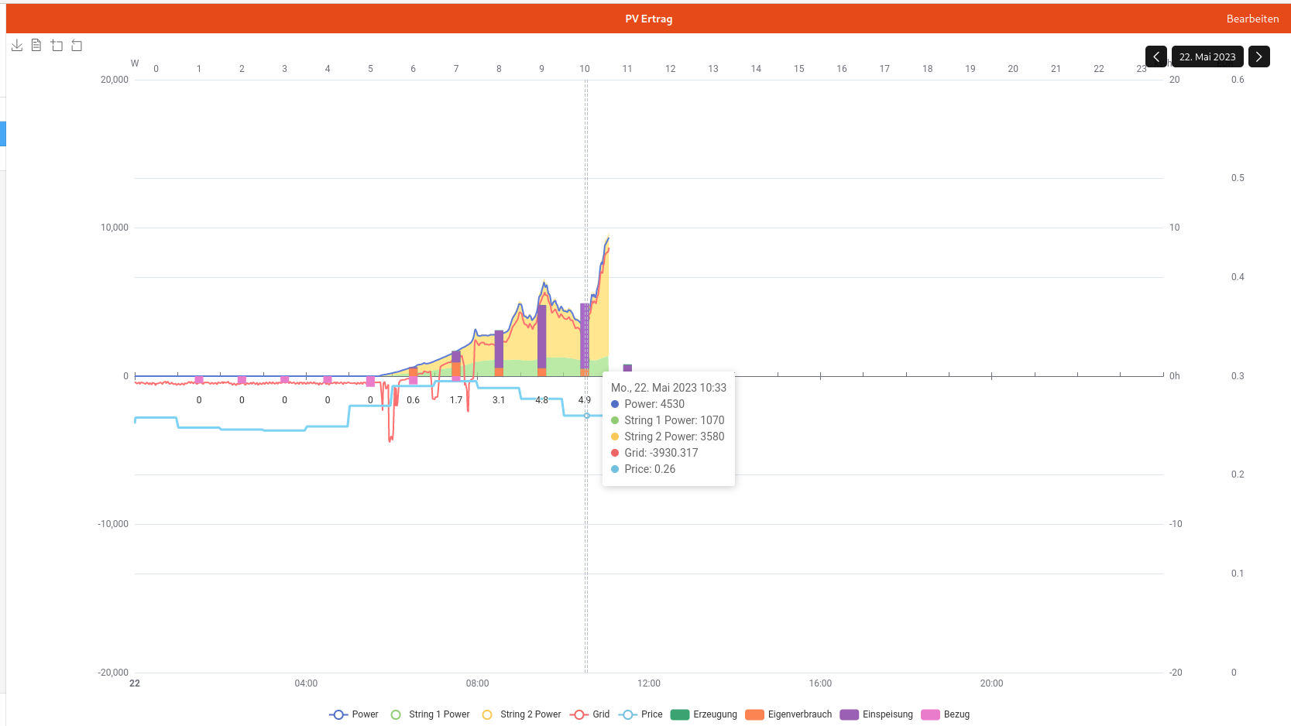The image size is (1291, 726).
Task: Go to previous day with left arrow
Action: tap(1155, 57)
